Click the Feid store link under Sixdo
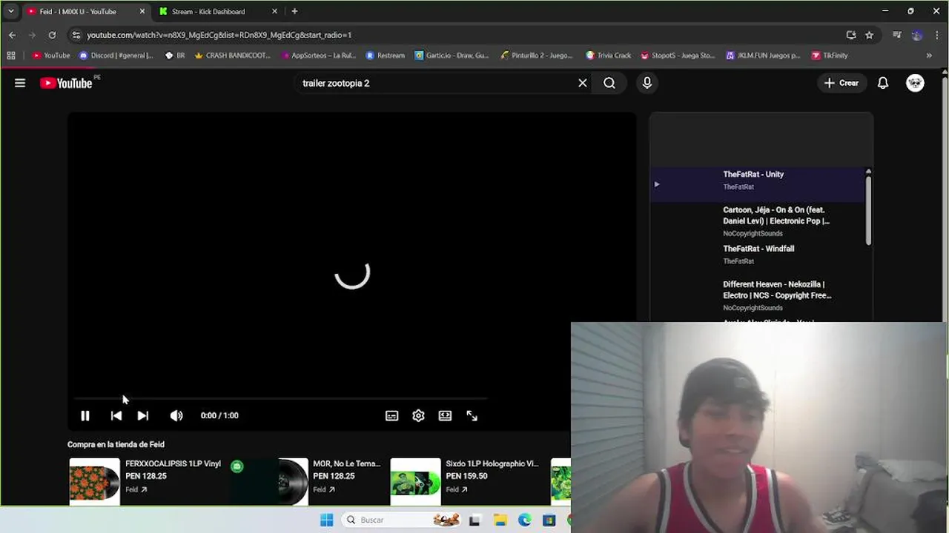The width and height of the screenshot is (949, 533). pyautogui.click(x=457, y=489)
